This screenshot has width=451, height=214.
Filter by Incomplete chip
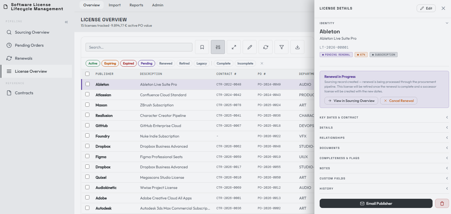pos(245,64)
